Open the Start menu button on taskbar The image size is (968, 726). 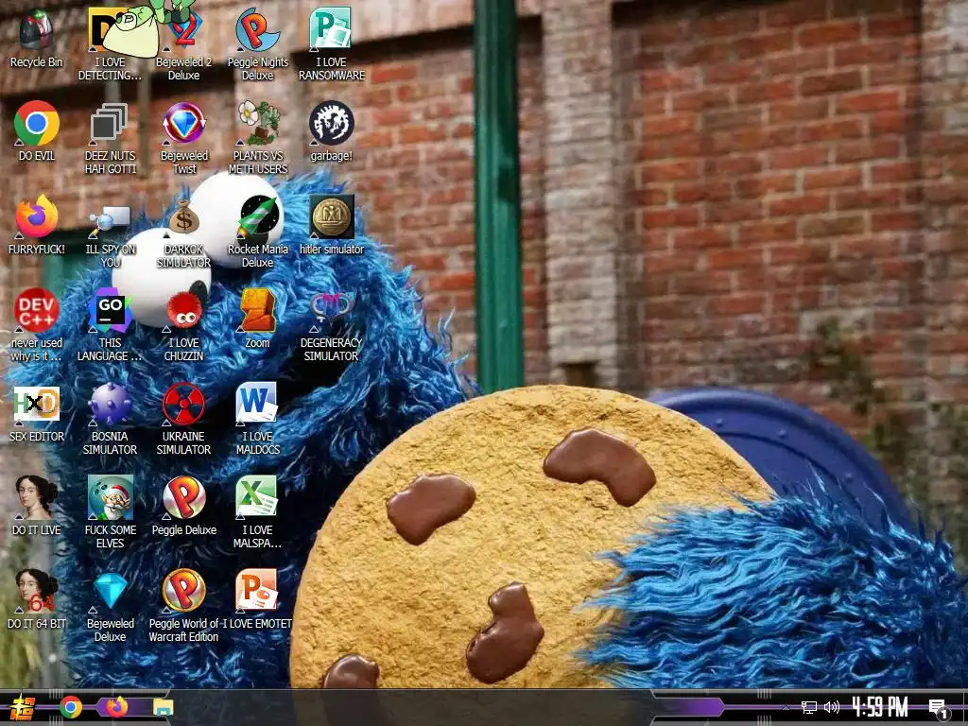coord(23,707)
